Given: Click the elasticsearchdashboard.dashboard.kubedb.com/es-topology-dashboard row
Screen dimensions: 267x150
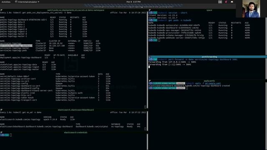Looking at the screenshot, I should tap(70, 127).
